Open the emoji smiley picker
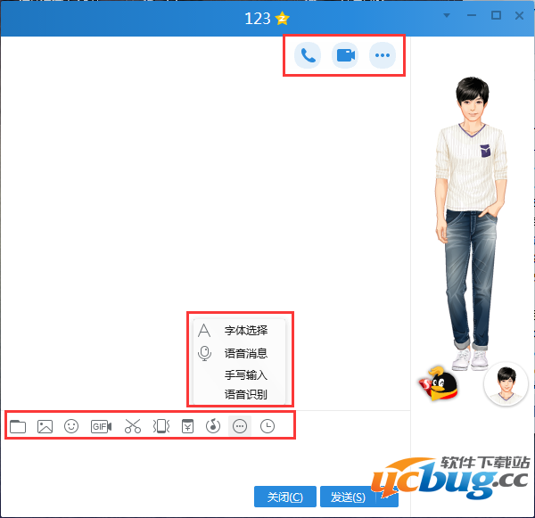This screenshot has width=535, height=518. click(x=71, y=426)
